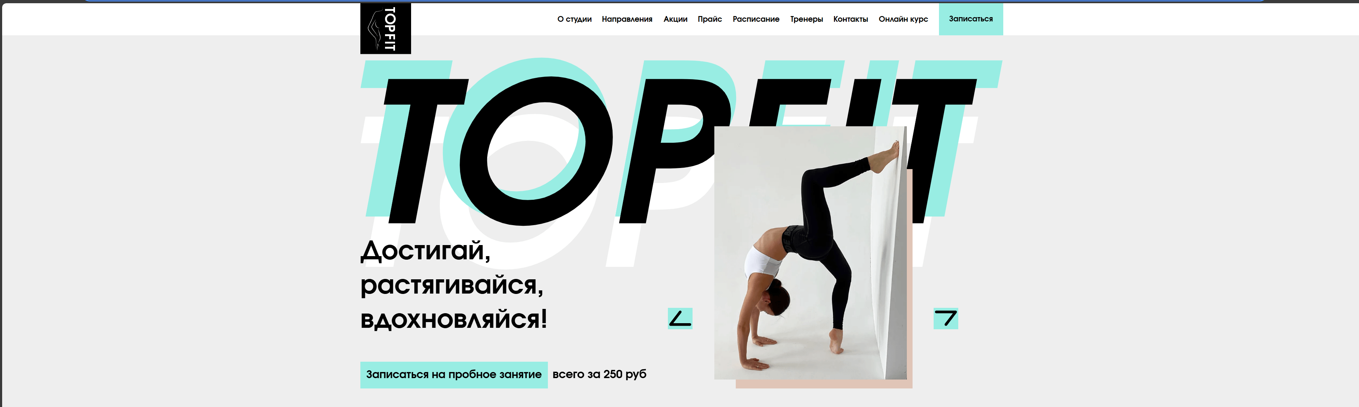Open the Онлайн курс link
Viewport: 1359px width, 407px height.
(903, 19)
